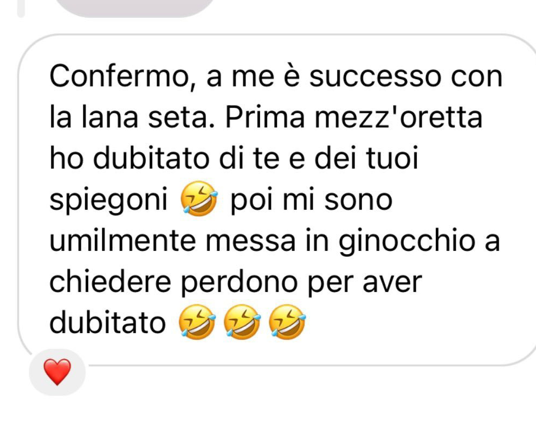Click the word "dubitato" on the last line
This screenshot has height=428, width=536.
click(108, 322)
